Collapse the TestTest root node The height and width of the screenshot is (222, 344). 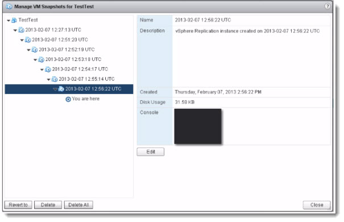pos(9,20)
